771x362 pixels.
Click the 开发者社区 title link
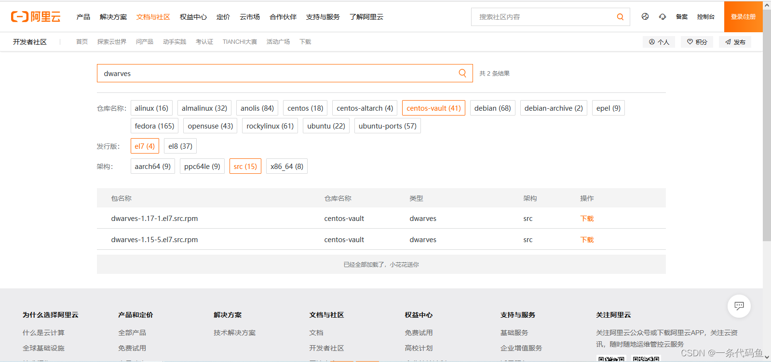(30, 42)
